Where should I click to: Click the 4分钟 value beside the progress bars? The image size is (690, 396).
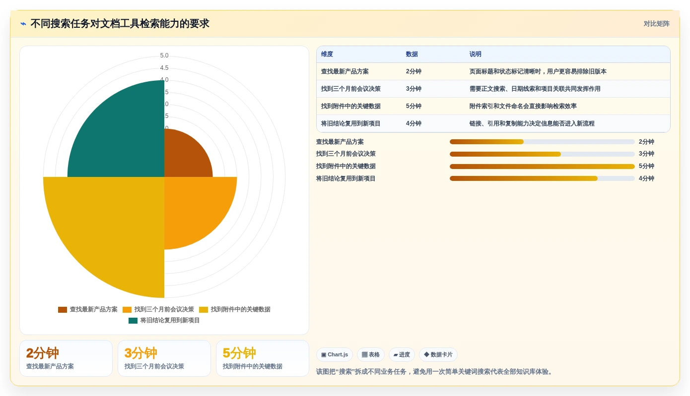click(x=646, y=178)
